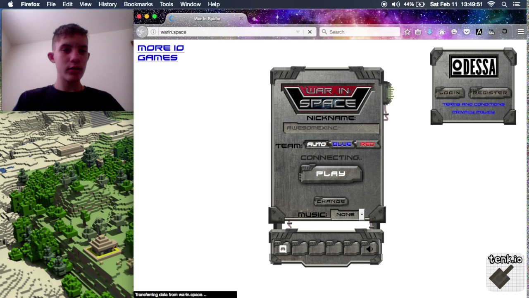529x298 pixels.
Task: Bookmark this page with the star icon
Action: 407,32
